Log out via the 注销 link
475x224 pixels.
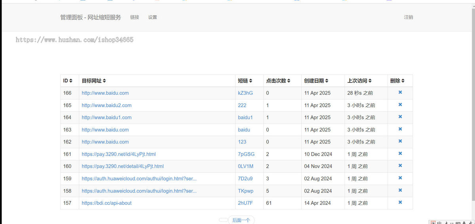click(x=408, y=17)
